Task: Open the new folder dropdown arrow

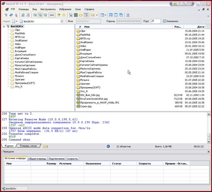Action: coord(97,15)
